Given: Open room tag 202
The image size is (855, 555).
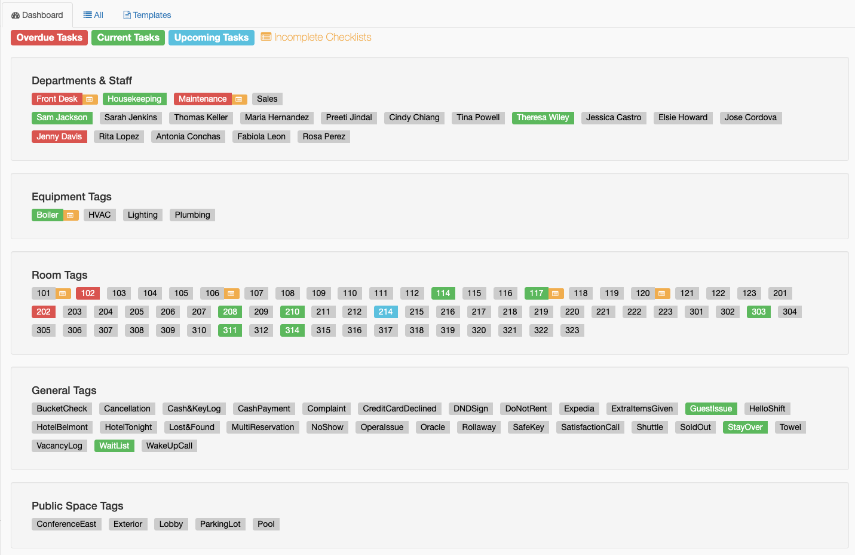Looking at the screenshot, I should pos(44,312).
